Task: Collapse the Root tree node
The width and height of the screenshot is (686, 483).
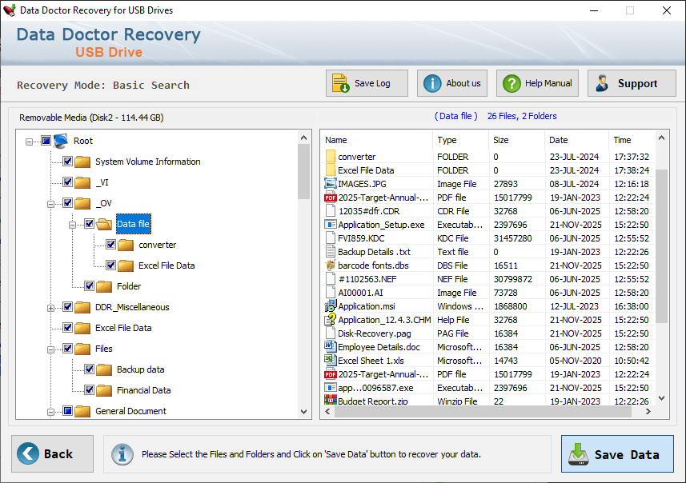Action: coord(29,142)
